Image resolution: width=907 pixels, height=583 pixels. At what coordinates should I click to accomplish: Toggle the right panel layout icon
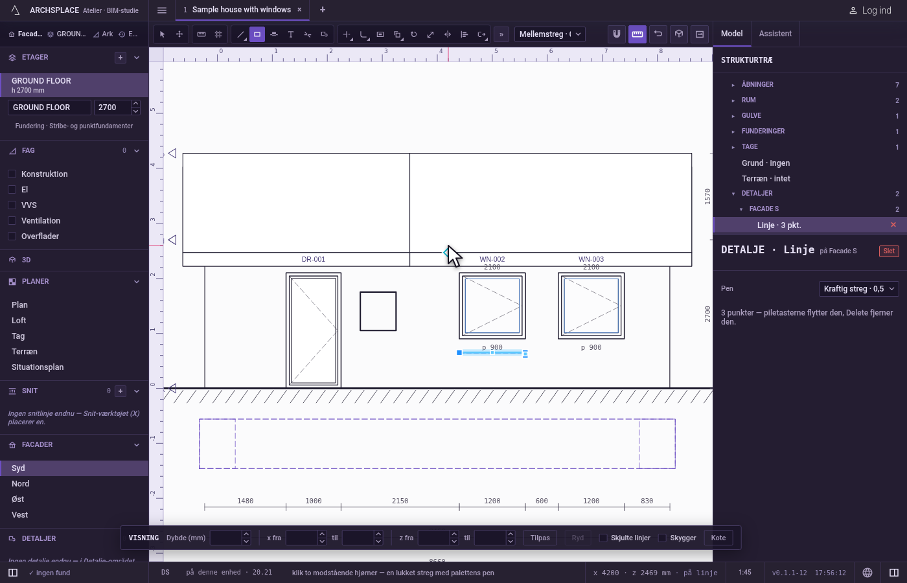click(x=894, y=573)
